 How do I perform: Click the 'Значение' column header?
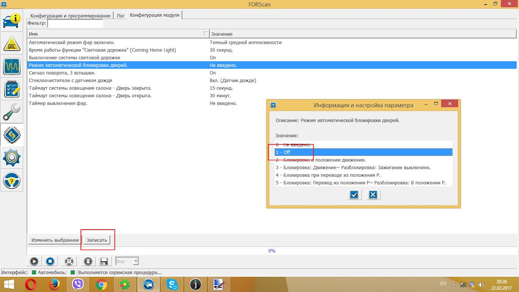[363, 34]
